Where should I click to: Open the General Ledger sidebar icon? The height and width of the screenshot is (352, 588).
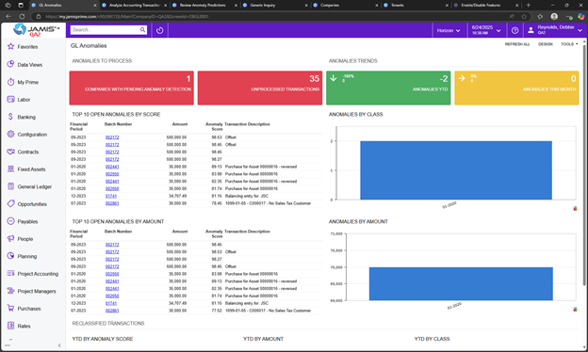(x=11, y=186)
